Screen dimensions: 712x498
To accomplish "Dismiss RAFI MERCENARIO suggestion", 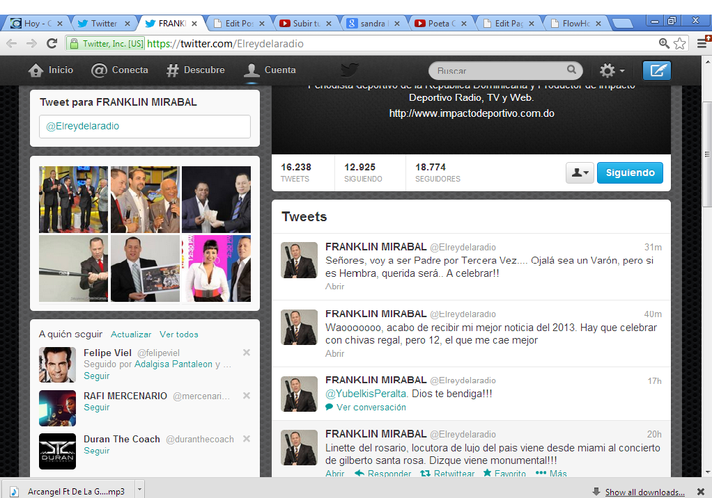I will coord(247,396).
